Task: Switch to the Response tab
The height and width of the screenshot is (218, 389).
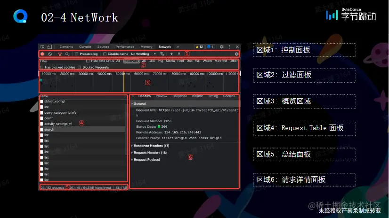Action: (x=179, y=96)
